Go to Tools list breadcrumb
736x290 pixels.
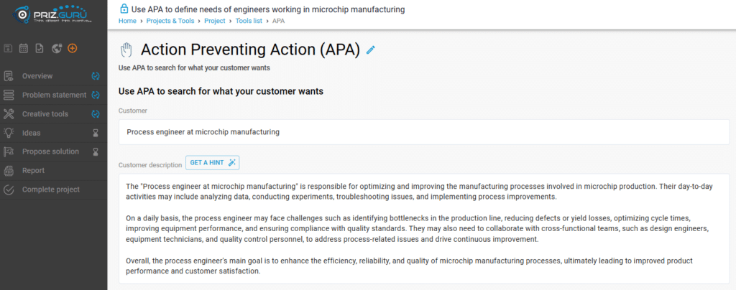[249, 21]
